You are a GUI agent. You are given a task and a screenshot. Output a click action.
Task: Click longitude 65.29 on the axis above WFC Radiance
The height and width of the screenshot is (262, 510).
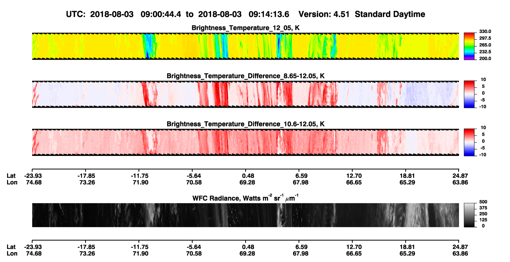pos(407,182)
